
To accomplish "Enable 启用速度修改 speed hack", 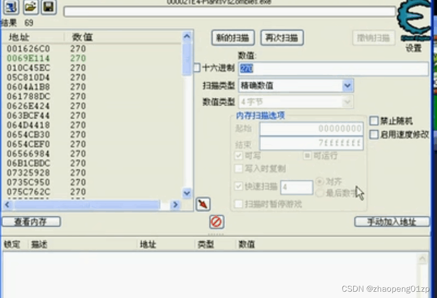I will tap(373, 135).
